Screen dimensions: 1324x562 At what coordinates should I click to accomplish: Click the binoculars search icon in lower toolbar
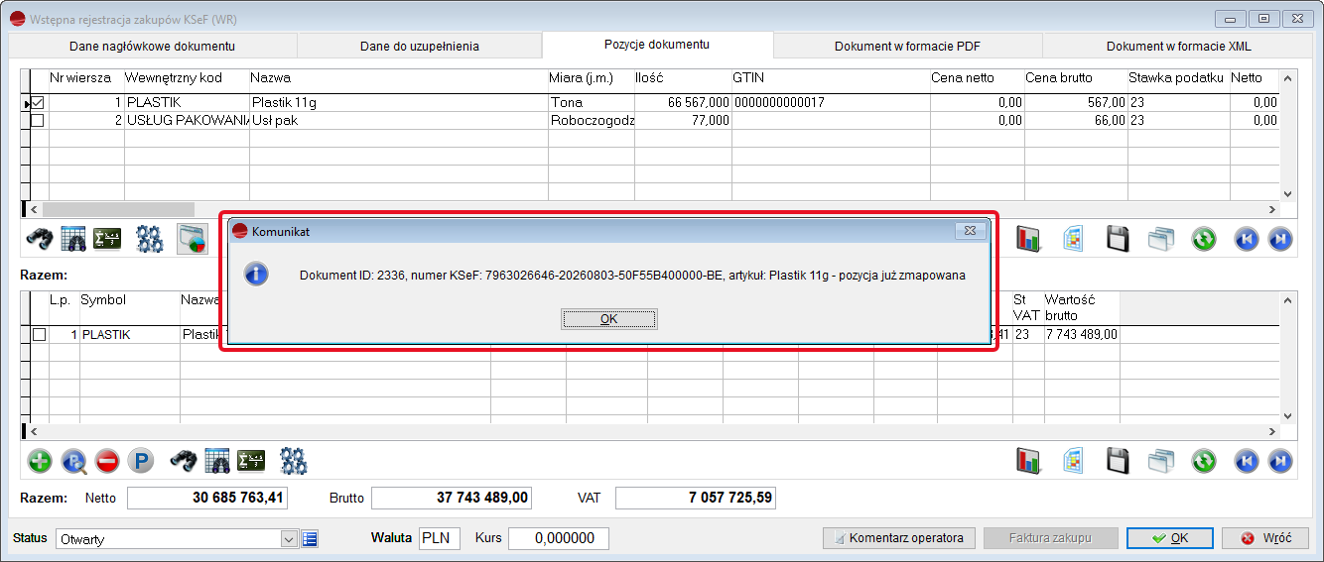pos(184,461)
